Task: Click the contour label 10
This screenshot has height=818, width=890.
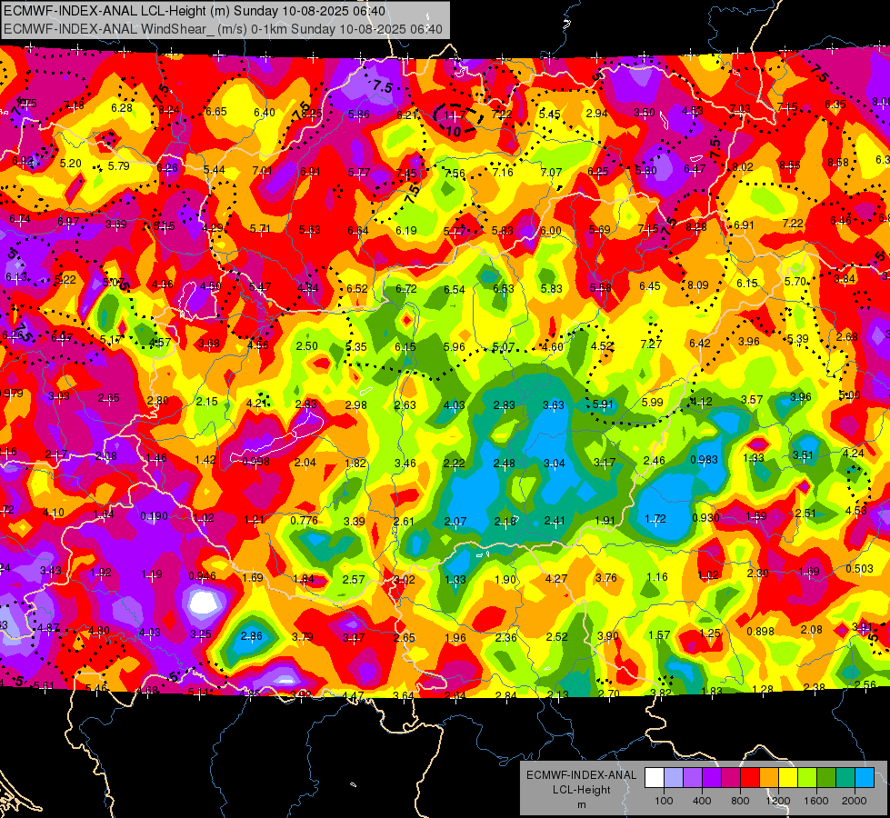Action: point(453,132)
